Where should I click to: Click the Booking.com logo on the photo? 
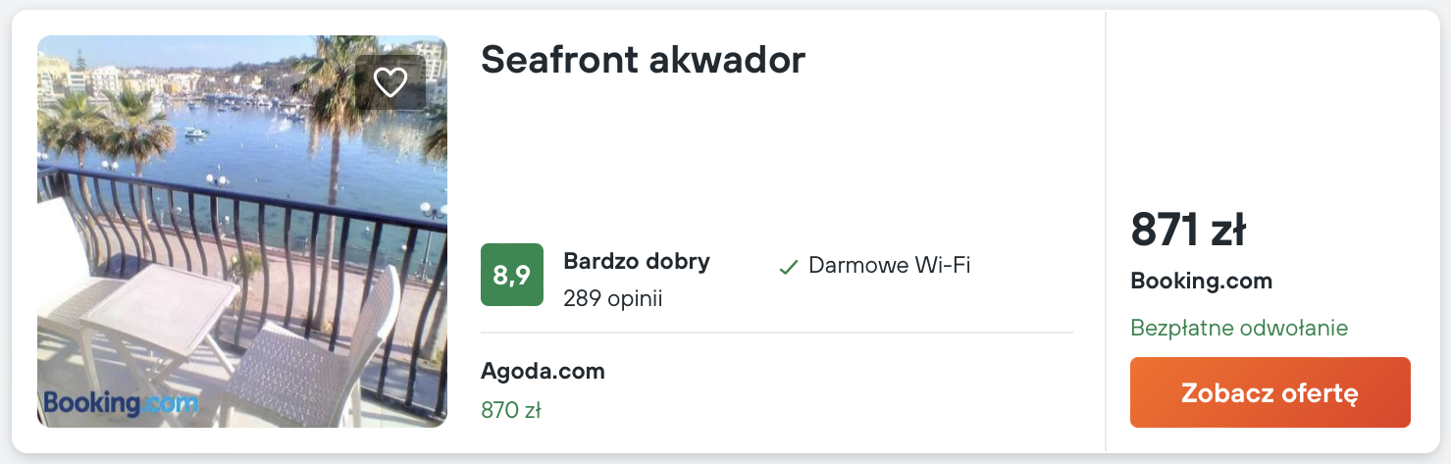120,402
